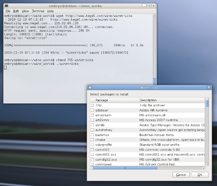Click the 'chmod 755 winetricks' terminal line
This screenshot has height=186, width=217.
[x=49, y=60]
